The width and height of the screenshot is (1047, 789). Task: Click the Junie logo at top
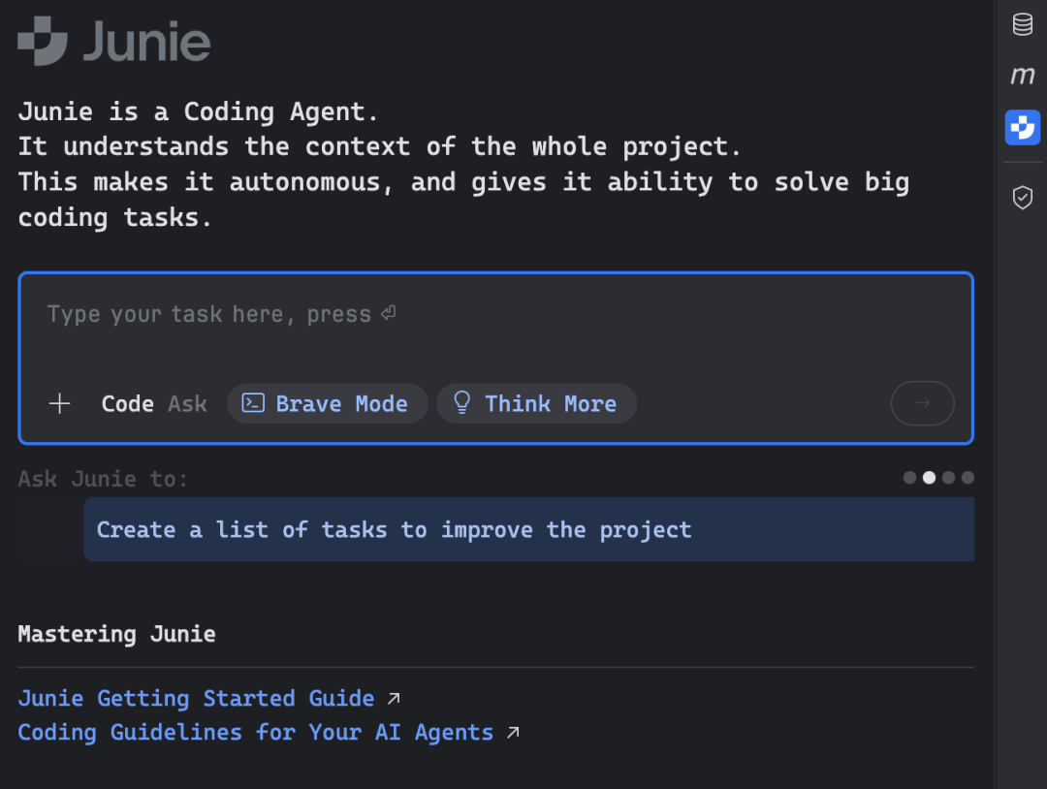114,41
